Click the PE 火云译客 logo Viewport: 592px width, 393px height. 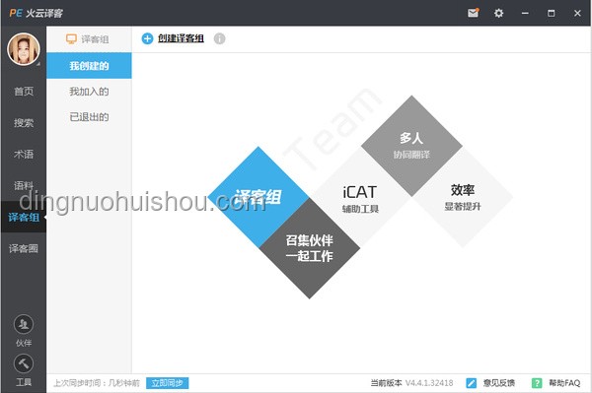(37, 13)
